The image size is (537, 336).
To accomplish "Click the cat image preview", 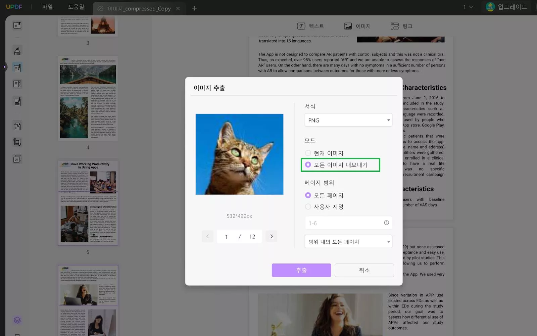I will pyautogui.click(x=239, y=154).
